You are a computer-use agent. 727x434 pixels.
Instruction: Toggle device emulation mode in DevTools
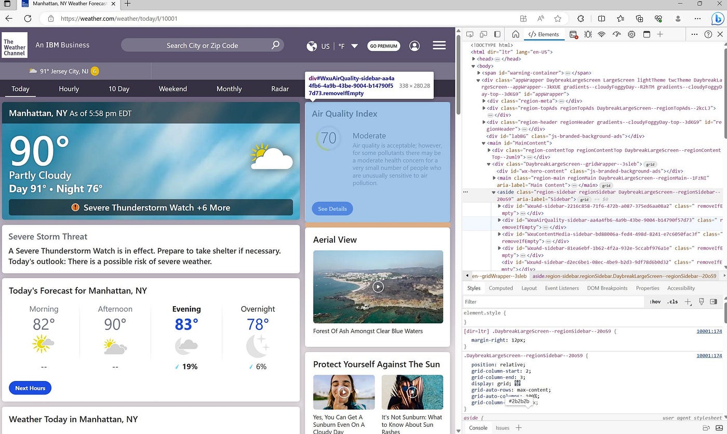coord(483,34)
